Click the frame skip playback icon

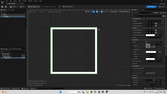[x=32, y=7]
